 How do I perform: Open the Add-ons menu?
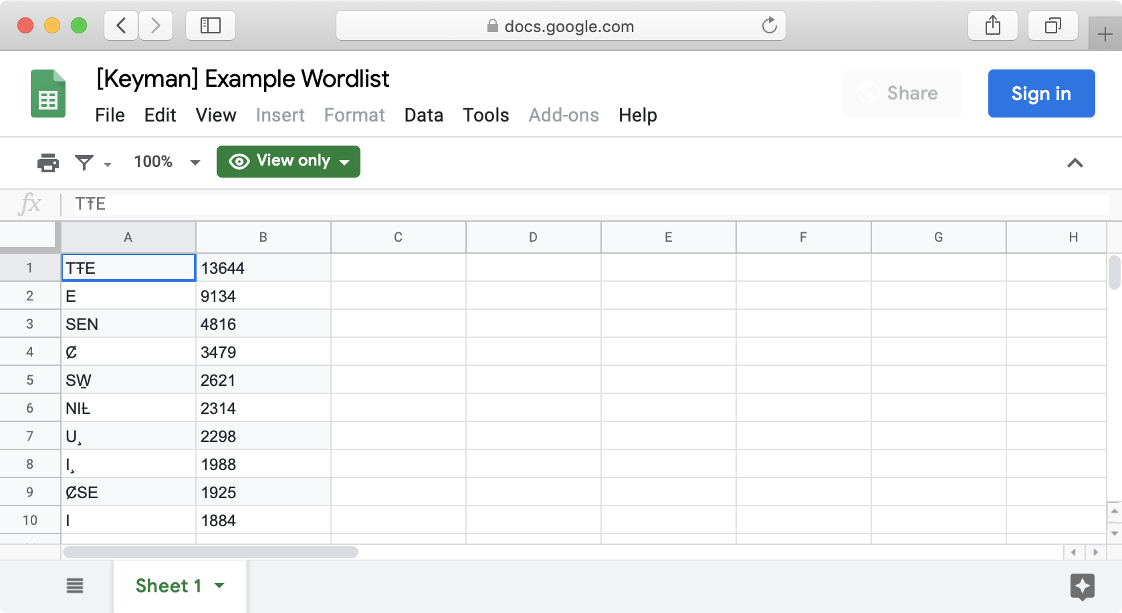564,116
